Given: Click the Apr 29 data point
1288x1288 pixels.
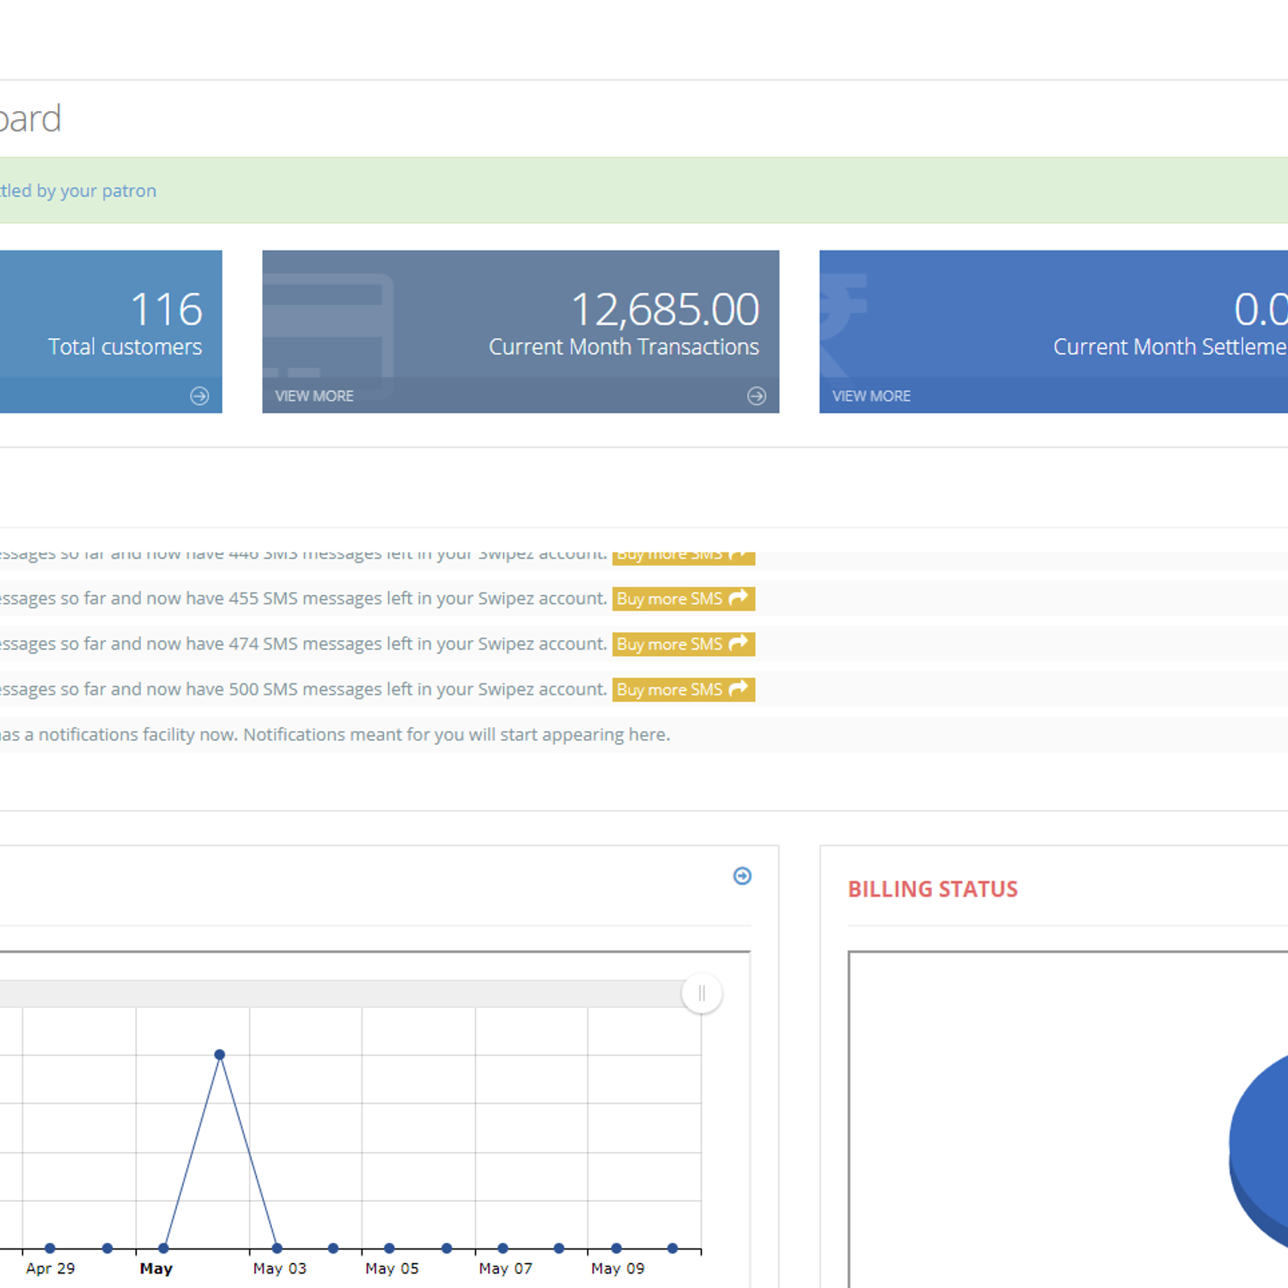Looking at the screenshot, I should click(50, 1249).
